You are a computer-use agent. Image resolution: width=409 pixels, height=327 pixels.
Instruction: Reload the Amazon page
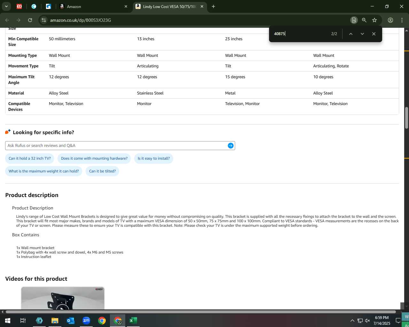30,20
